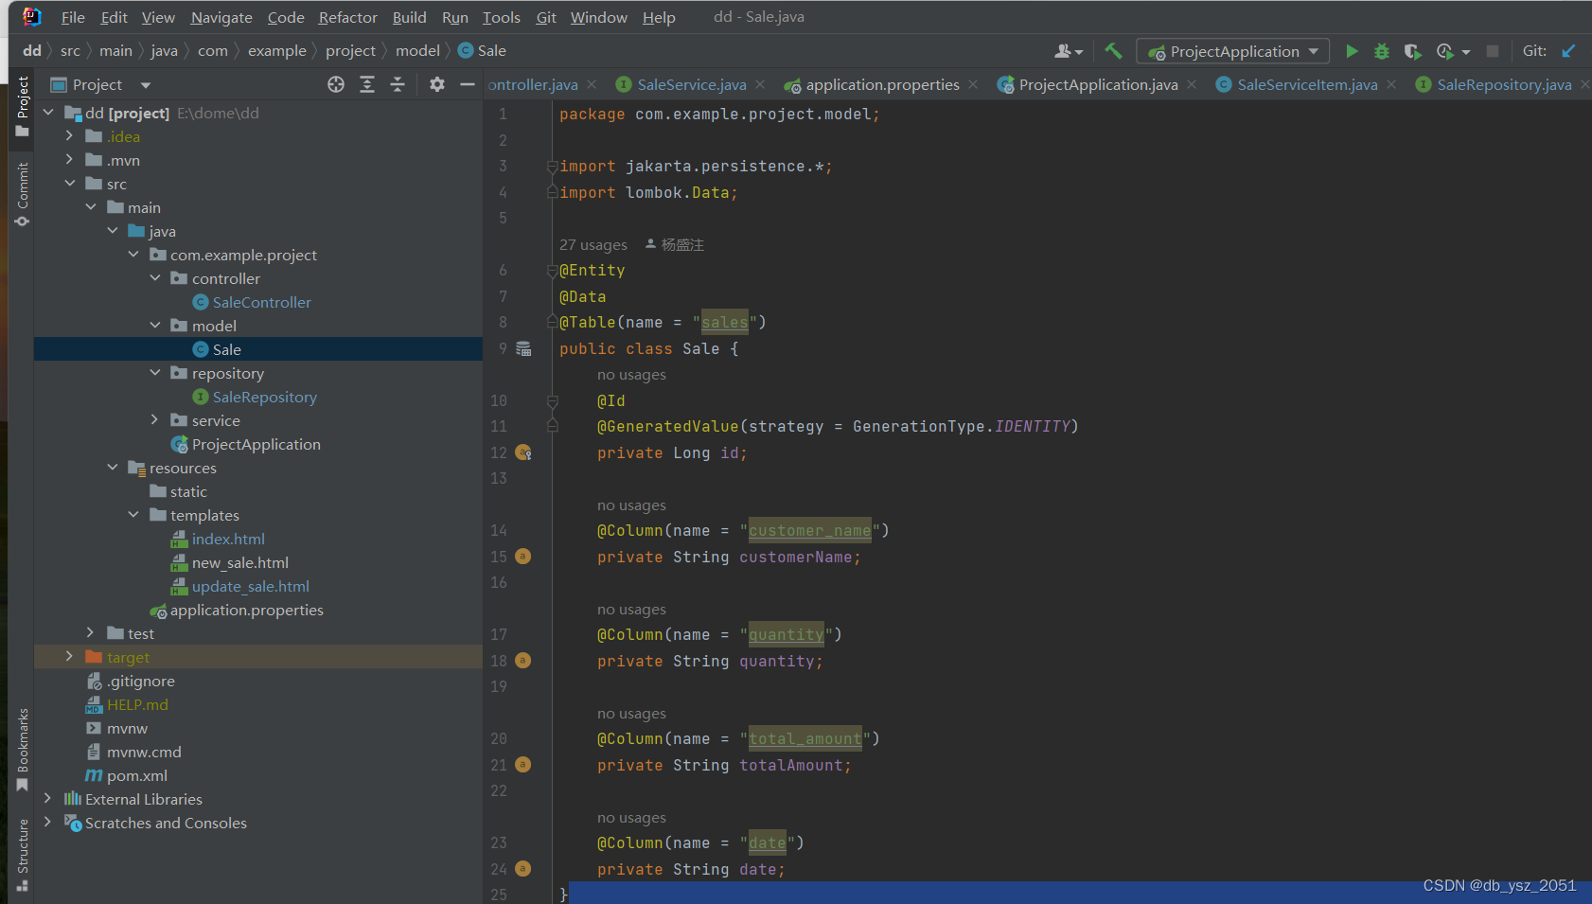
Task: Toggle the Project tool window sidebar button
Action: point(22,106)
